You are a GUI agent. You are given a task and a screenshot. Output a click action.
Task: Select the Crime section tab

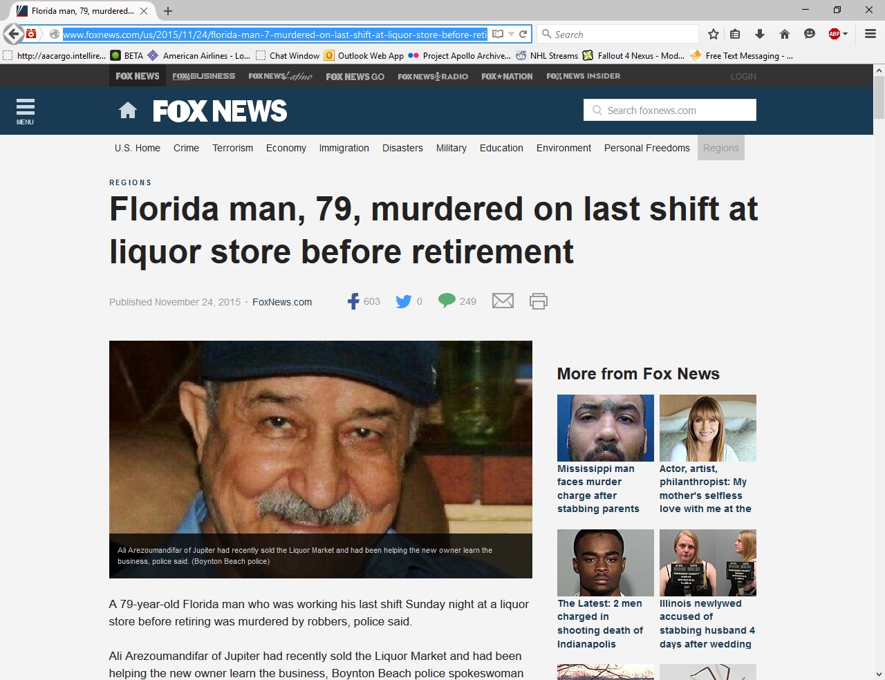(186, 148)
